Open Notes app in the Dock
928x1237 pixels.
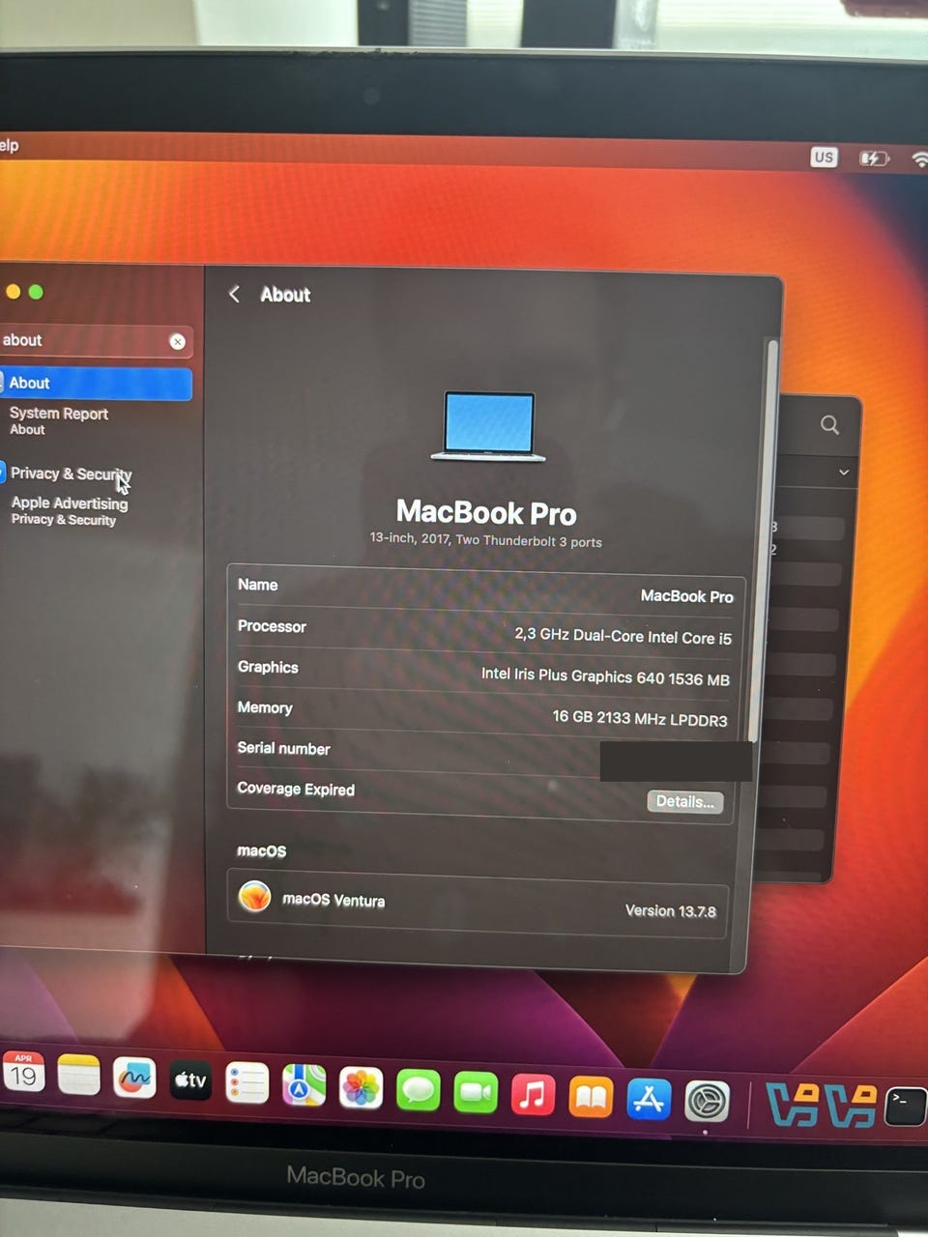[78, 1076]
